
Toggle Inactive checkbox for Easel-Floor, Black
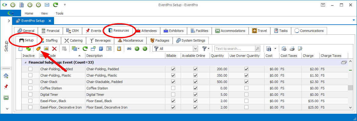point(30,101)
